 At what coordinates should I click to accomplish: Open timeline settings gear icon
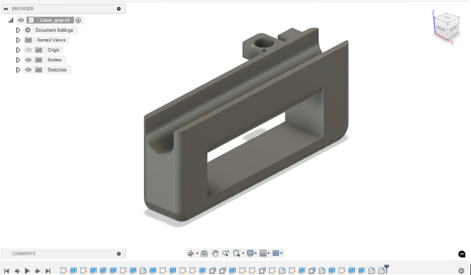(x=461, y=271)
